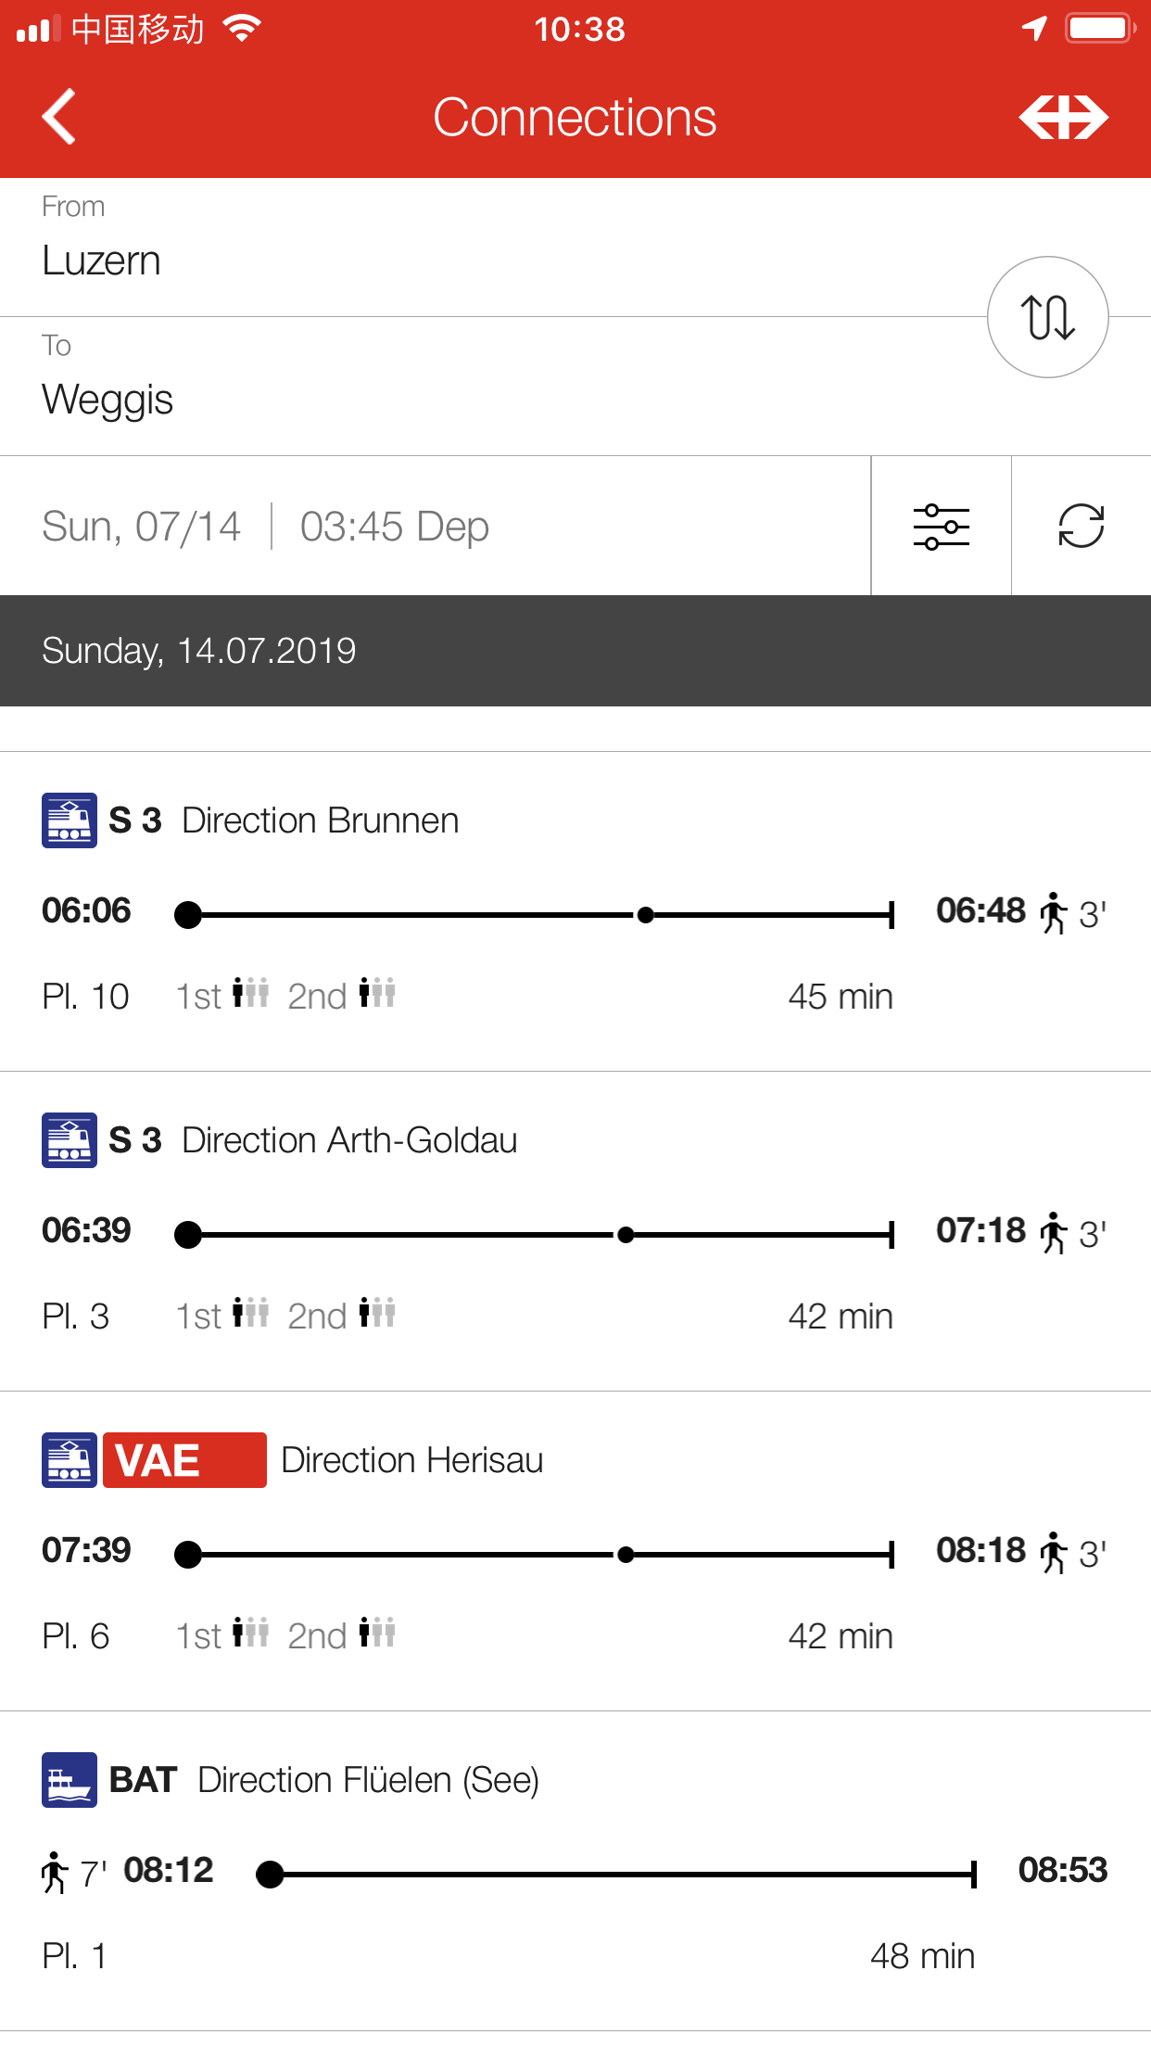Tap the train icon for Brunnen connection

pos(70,820)
